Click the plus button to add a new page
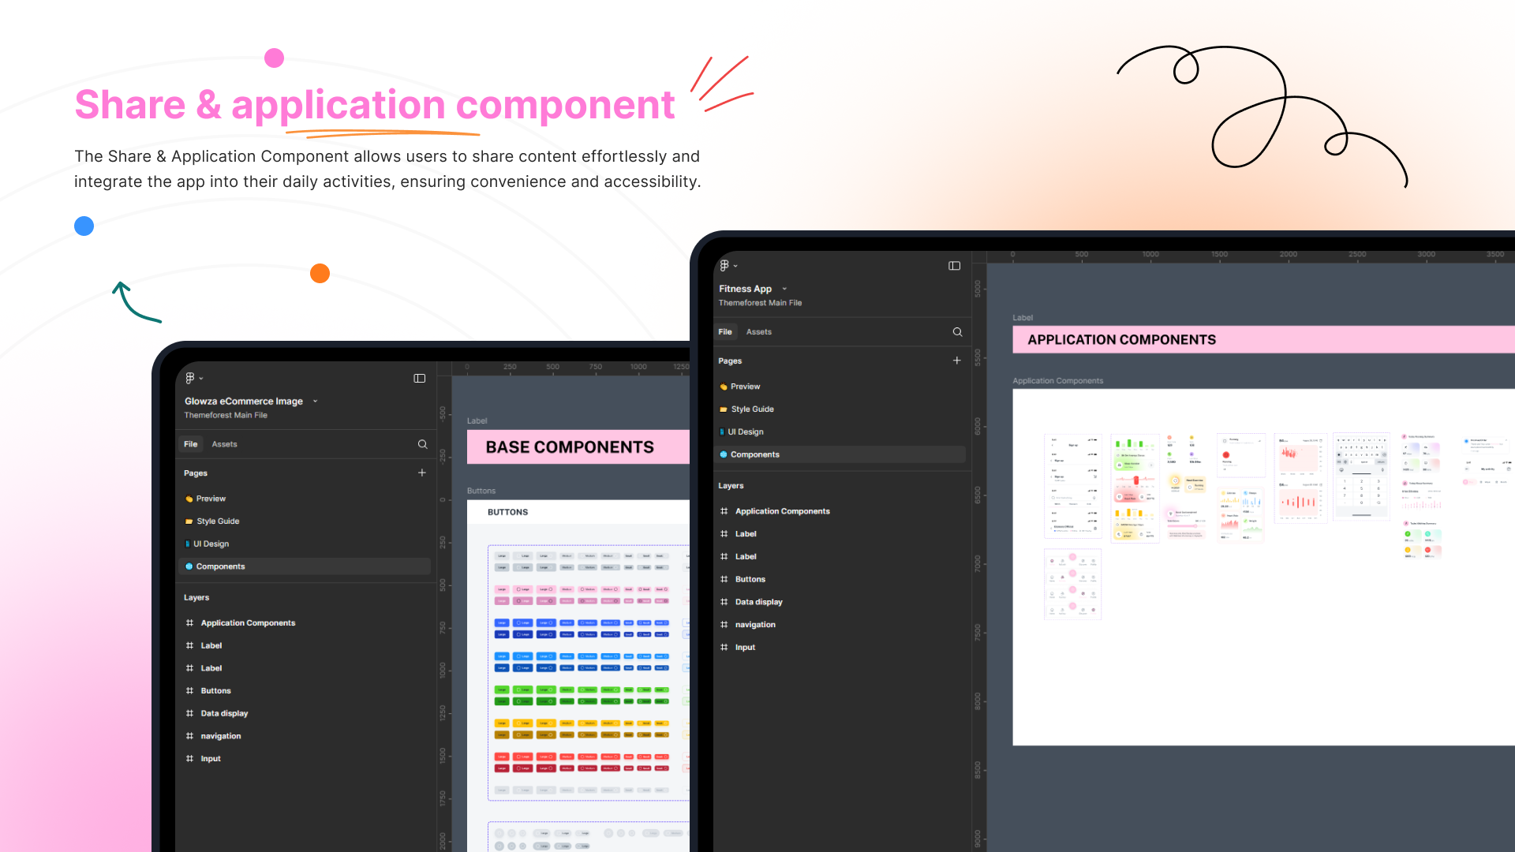This screenshot has height=852, width=1515. tap(956, 361)
